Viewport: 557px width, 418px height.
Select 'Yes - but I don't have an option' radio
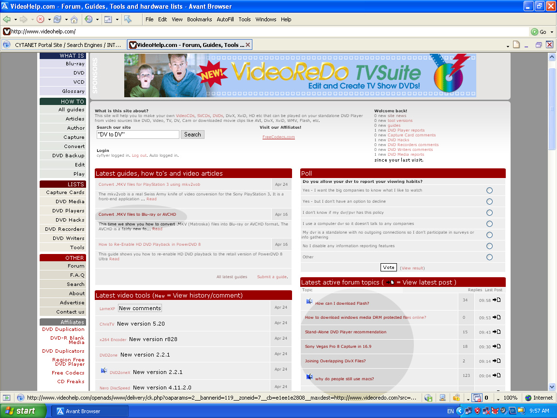[x=489, y=202]
